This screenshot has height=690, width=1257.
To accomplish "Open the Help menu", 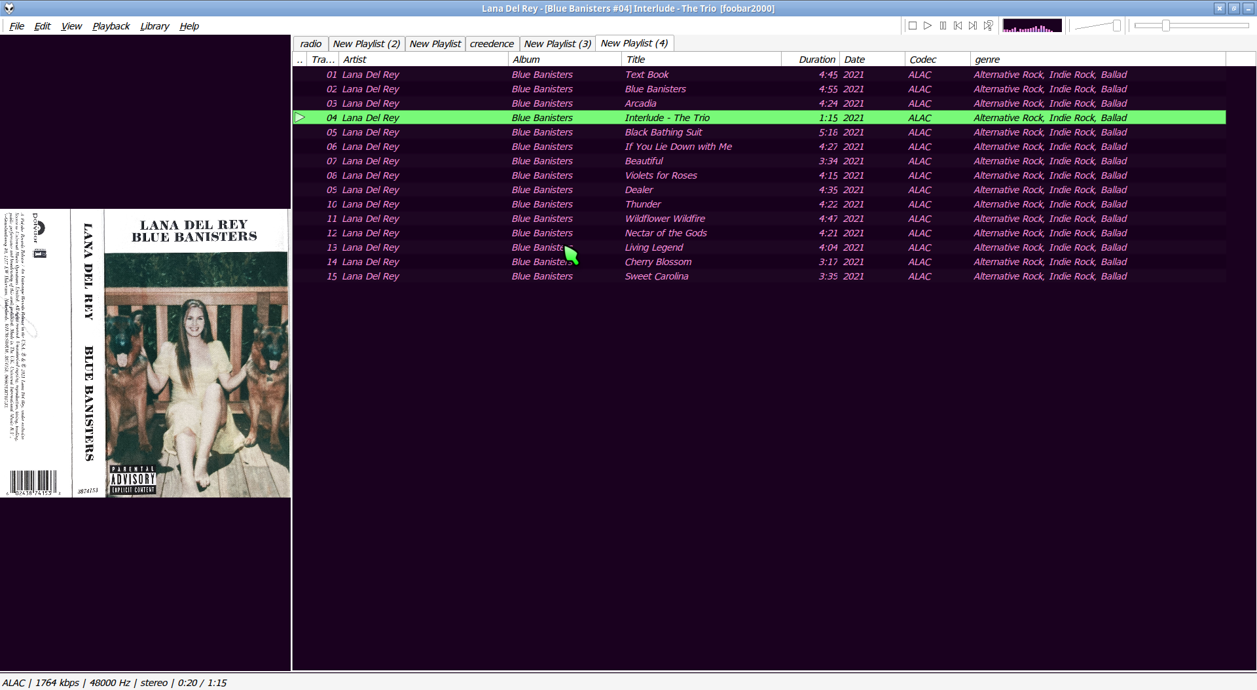I will (x=189, y=26).
